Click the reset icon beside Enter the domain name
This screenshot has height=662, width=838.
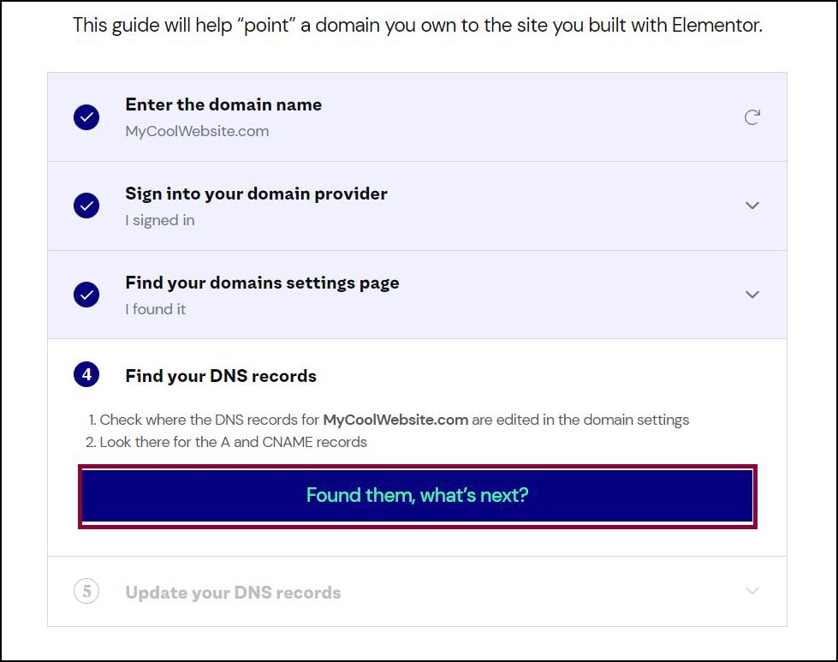[752, 117]
